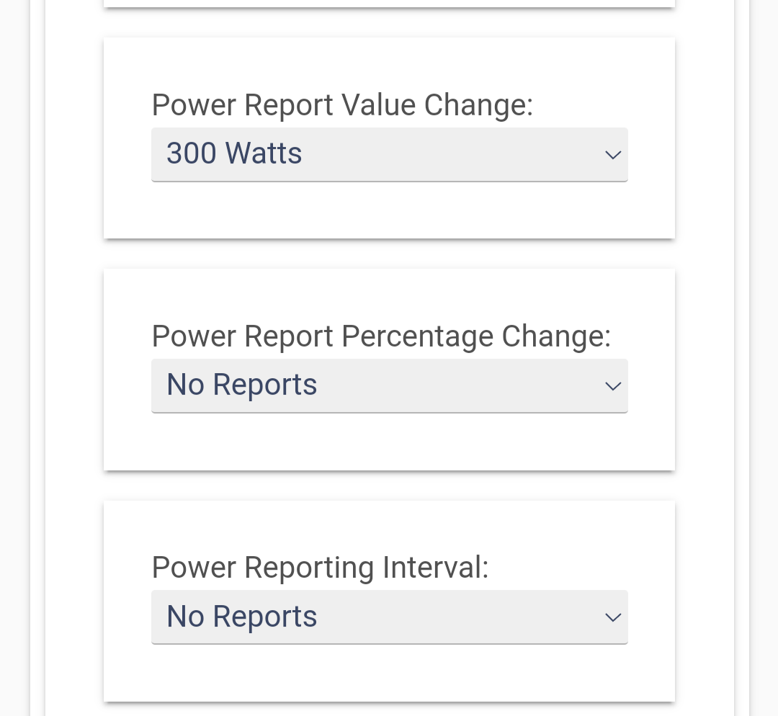Click the '300 Watts' selected value text
Image resolution: width=778 pixels, height=716 pixels.
(x=234, y=153)
